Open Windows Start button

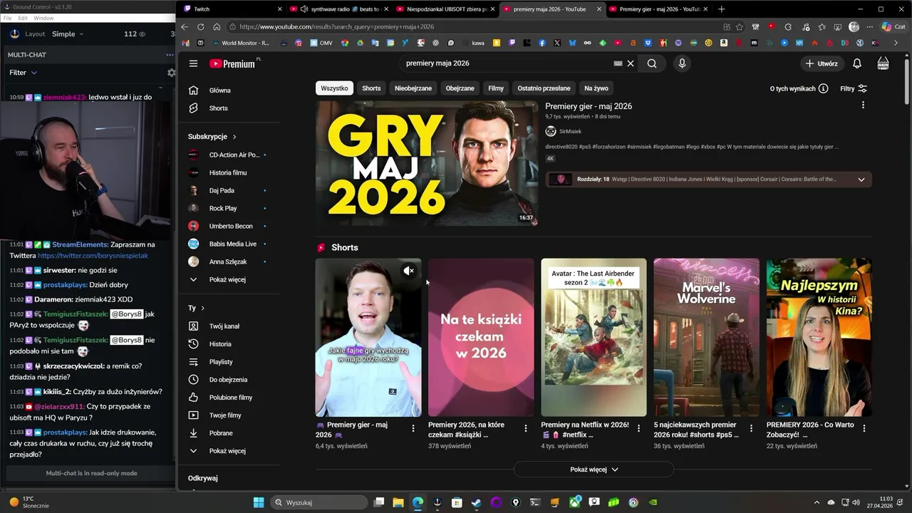259,502
